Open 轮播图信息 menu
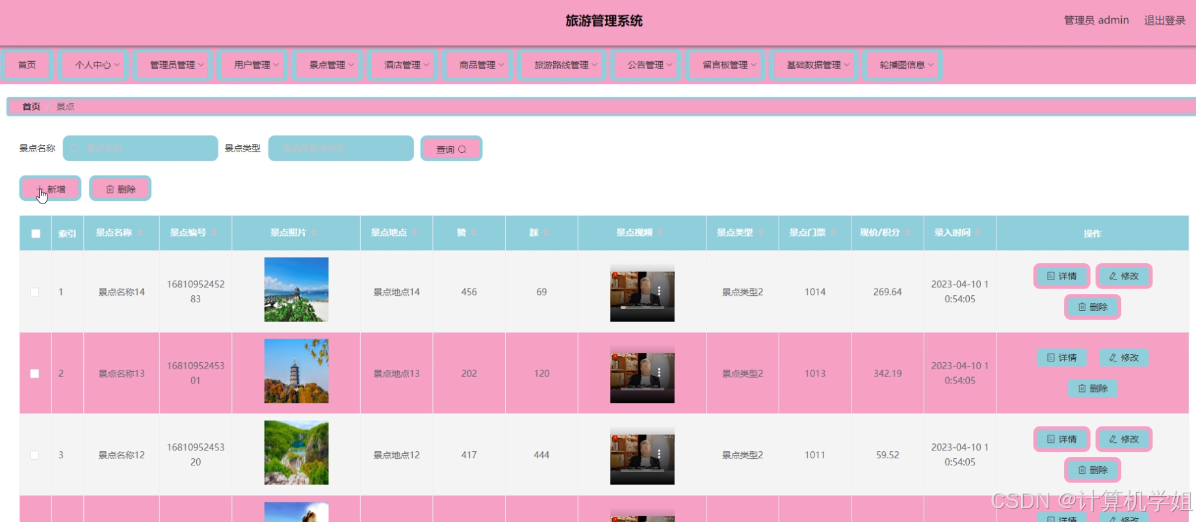Screen dimensions: 1196x522 tap(902, 65)
